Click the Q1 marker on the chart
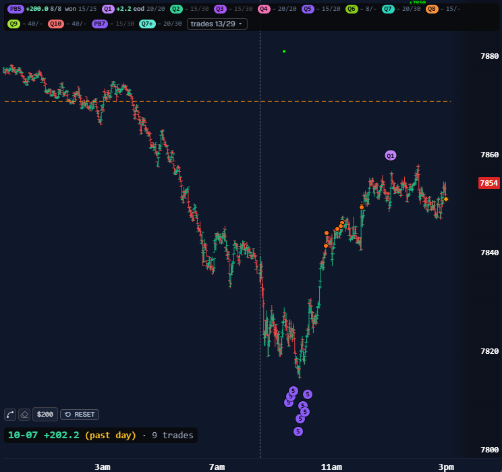 point(391,156)
